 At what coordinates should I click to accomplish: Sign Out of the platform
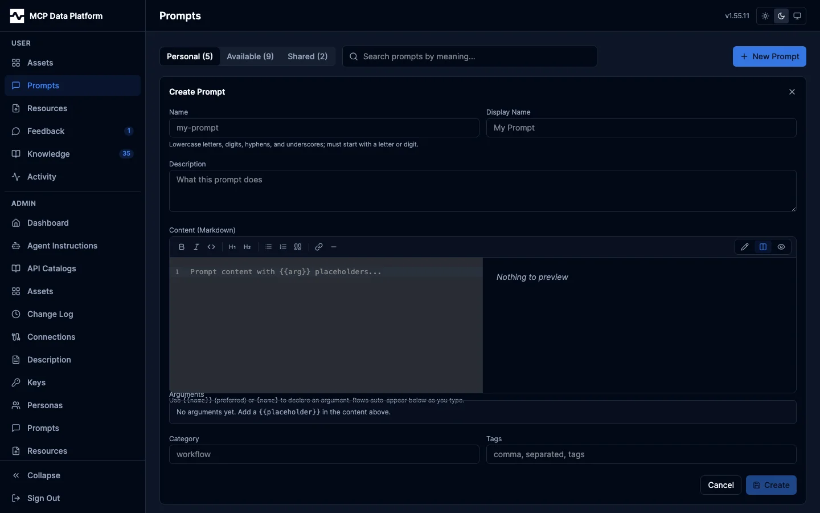coord(72,498)
